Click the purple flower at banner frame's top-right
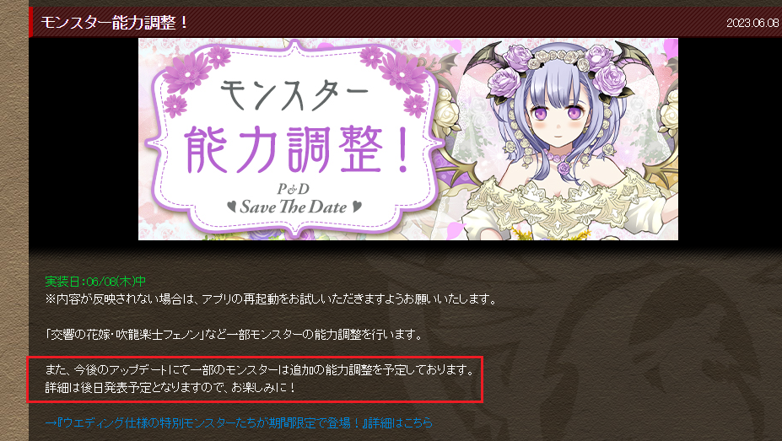 [402, 73]
